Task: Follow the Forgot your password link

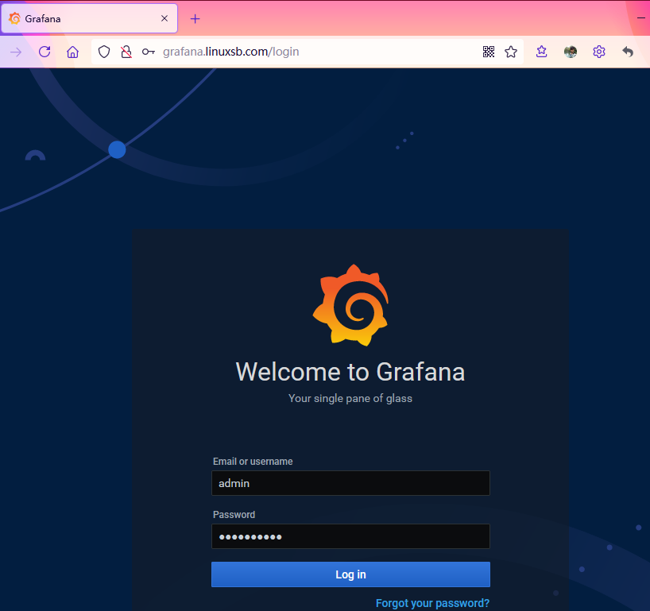Action: (432, 603)
